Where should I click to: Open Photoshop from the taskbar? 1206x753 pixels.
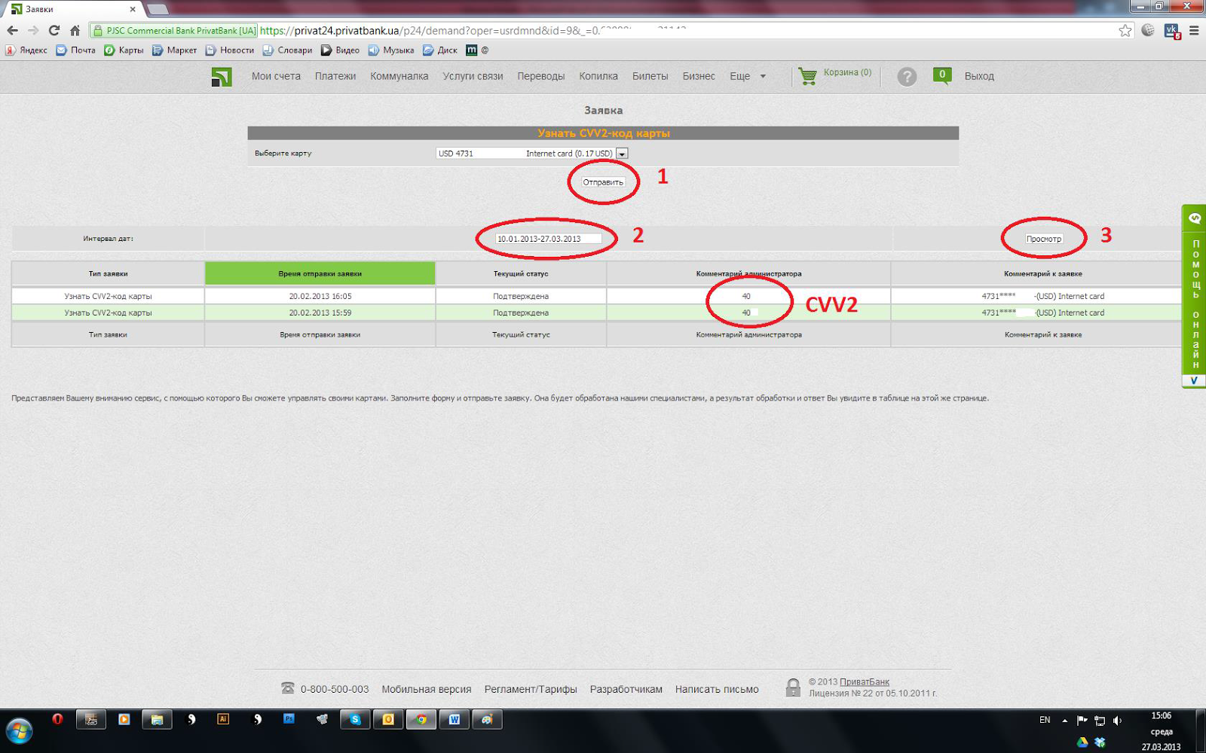click(x=289, y=720)
